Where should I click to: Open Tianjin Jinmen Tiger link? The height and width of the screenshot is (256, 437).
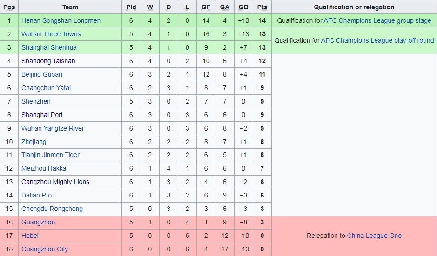50,155
